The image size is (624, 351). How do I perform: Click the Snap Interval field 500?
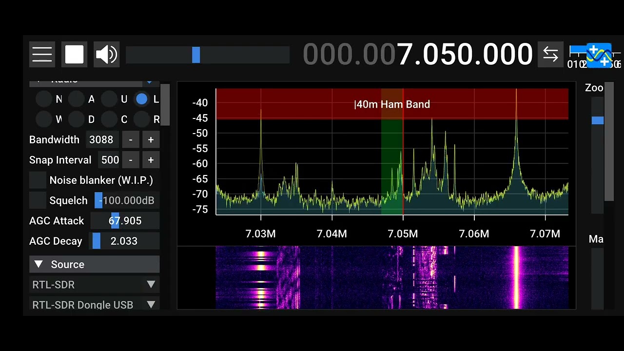coord(109,160)
